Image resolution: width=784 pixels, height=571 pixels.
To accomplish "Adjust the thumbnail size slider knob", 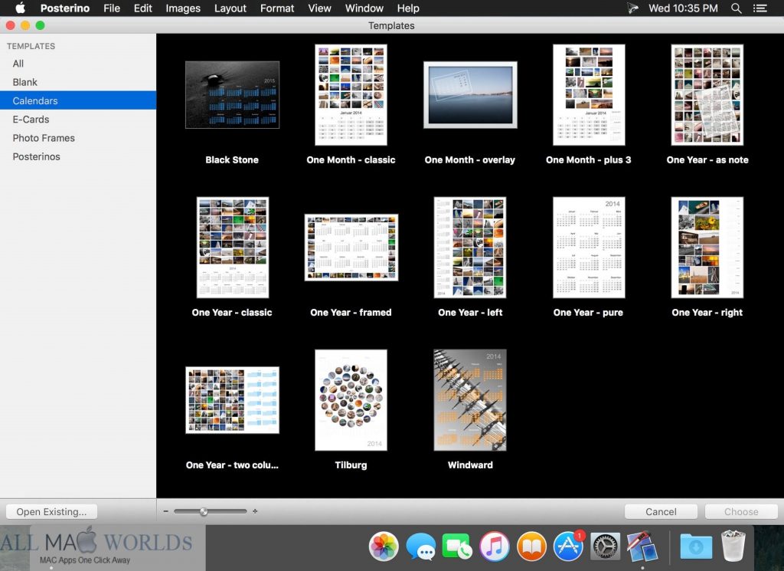I will point(204,511).
